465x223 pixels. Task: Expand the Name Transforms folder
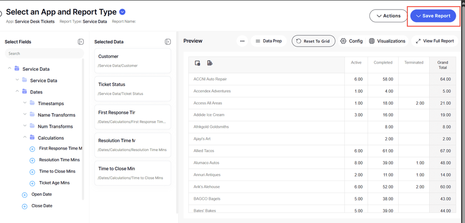tap(25, 115)
